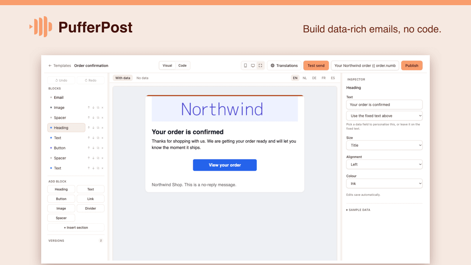Show preview with No data
471x265 pixels.
(142, 78)
